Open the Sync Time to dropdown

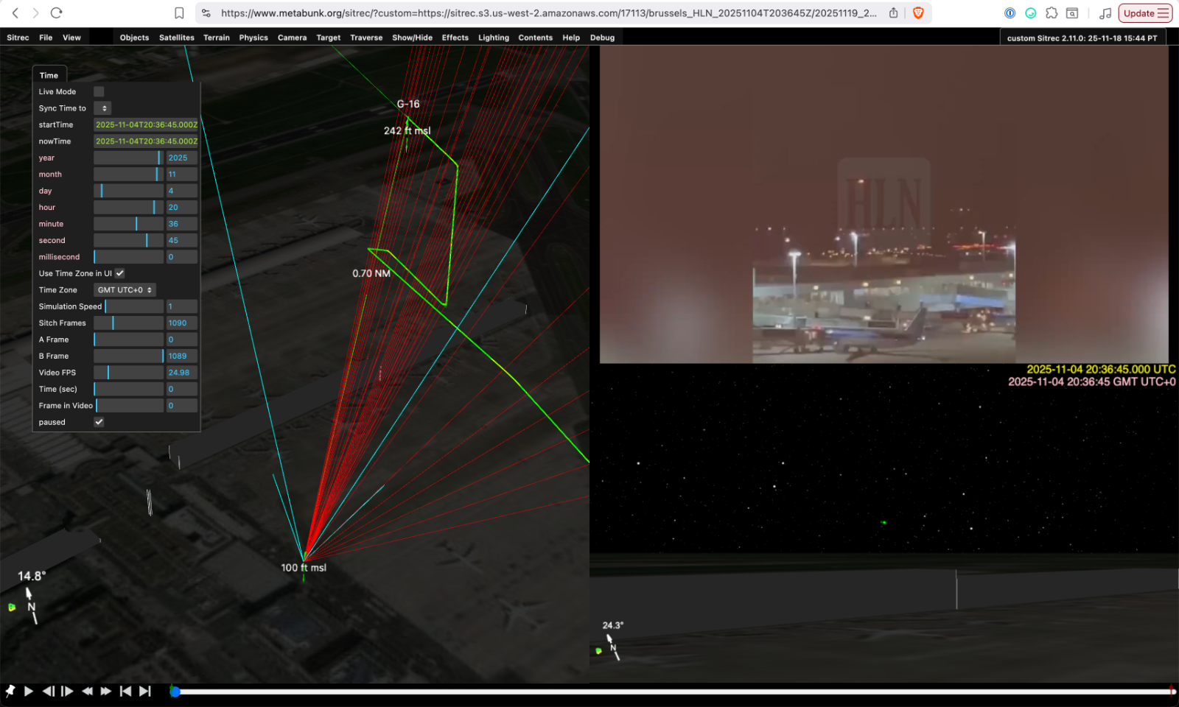click(103, 108)
